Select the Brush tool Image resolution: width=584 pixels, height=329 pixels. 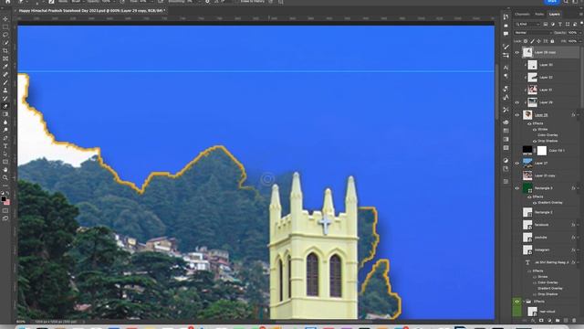pyautogui.click(x=5, y=82)
